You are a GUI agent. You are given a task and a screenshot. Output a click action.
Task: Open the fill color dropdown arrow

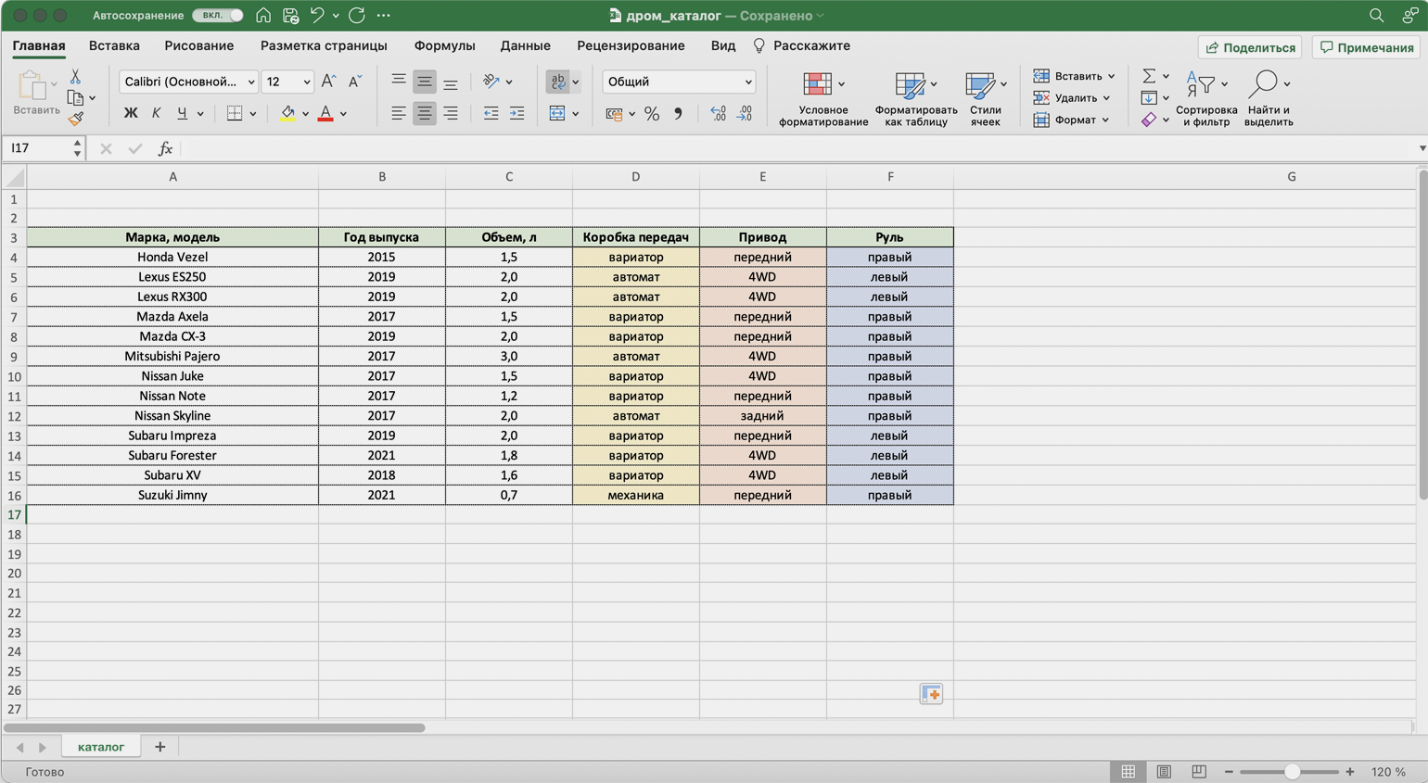pyautogui.click(x=305, y=114)
